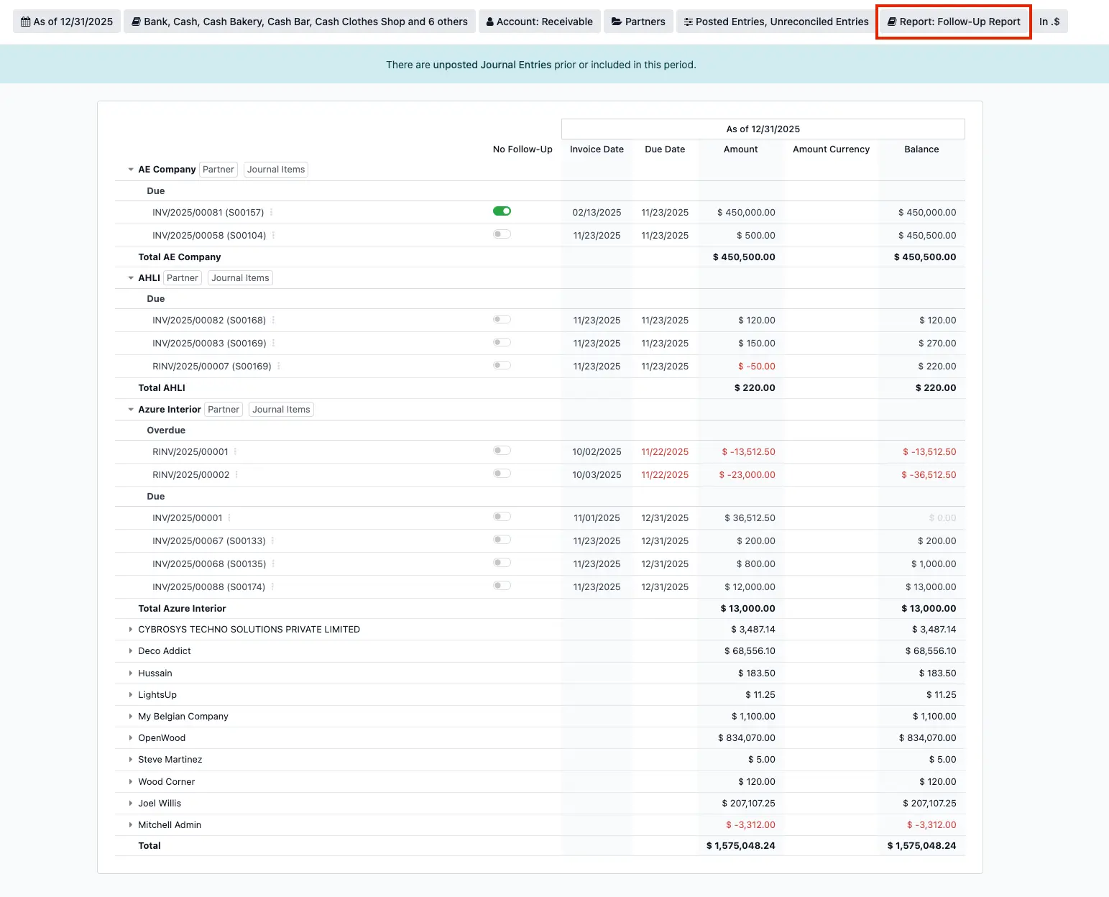Open kebab menu next to INV/2025/00081
The height and width of the screenshot is (897, 1109).
click(273, 212)
